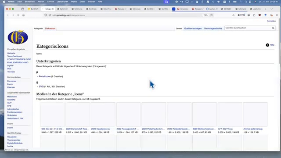The width and height of the screenshot is (281, 158).
Task: Open file link 2020 Kavallerie.svg
Action: tap(101, 129)
